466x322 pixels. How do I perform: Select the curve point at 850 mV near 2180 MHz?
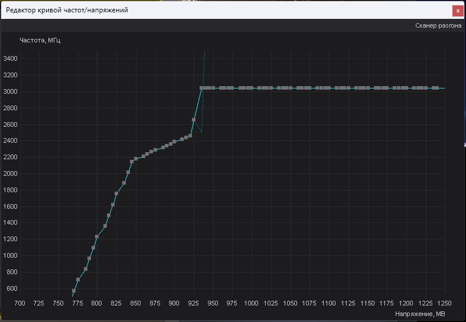click(136, 159)
